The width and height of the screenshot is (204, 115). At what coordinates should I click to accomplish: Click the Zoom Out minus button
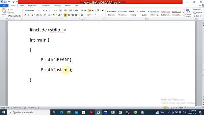click(x=186, y=108)
